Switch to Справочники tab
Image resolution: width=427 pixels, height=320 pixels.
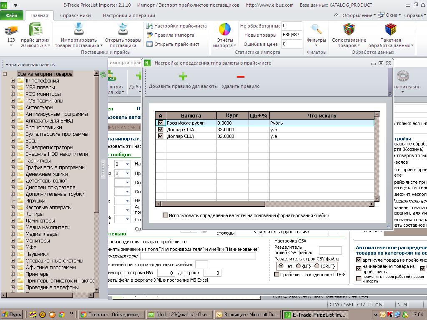click(x=75, y=15)
